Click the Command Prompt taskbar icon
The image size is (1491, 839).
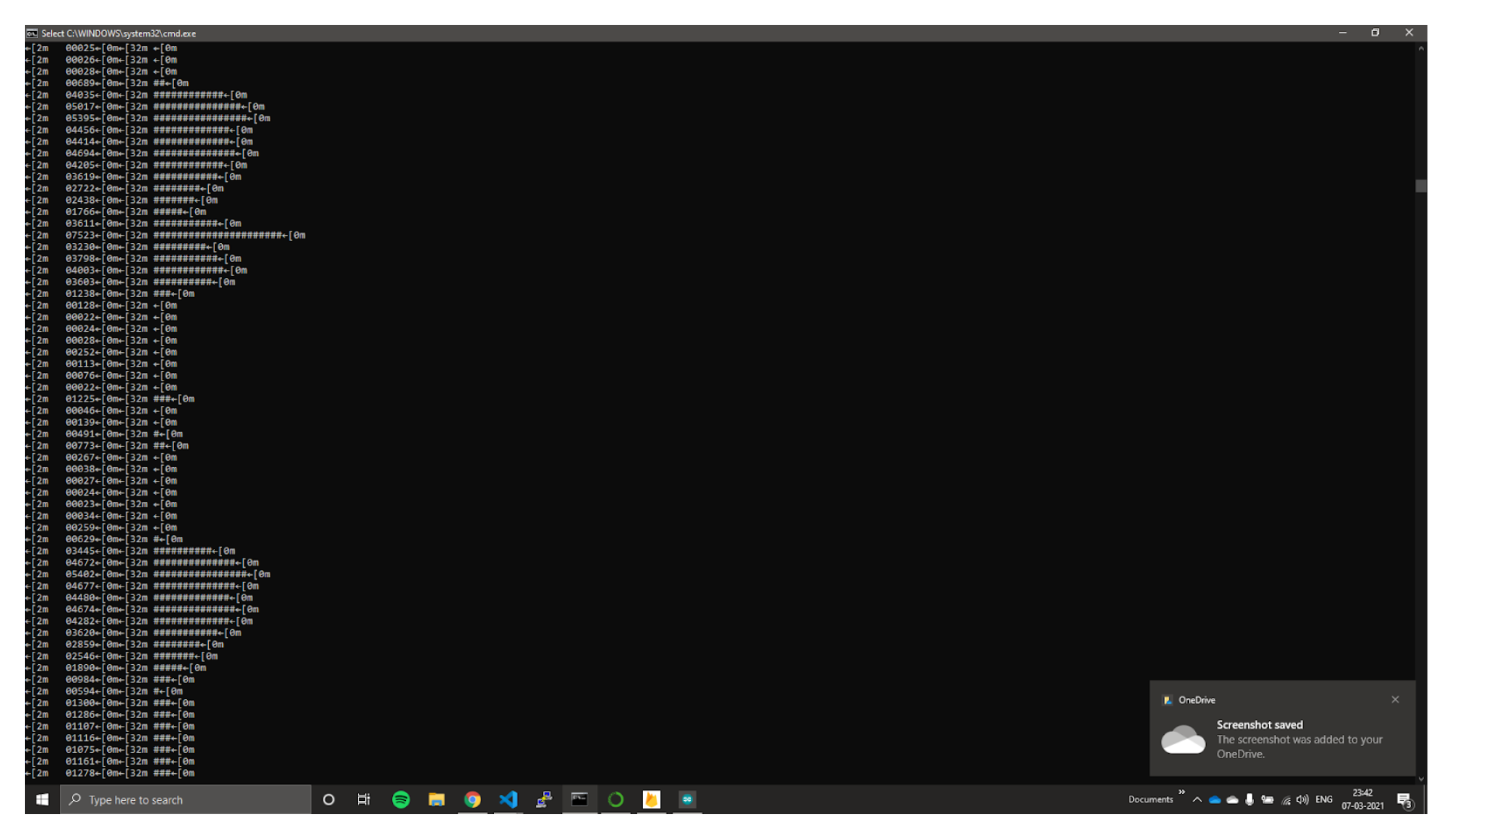579,799
